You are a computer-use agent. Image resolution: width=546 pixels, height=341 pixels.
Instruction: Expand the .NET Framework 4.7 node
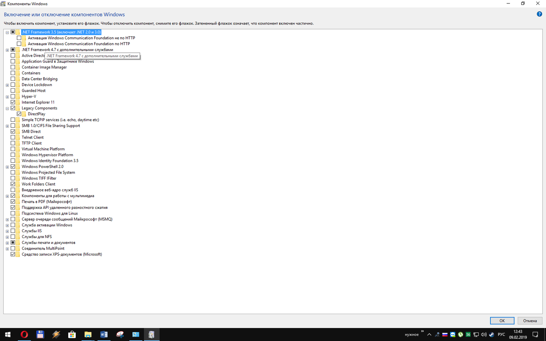(7, 50)
